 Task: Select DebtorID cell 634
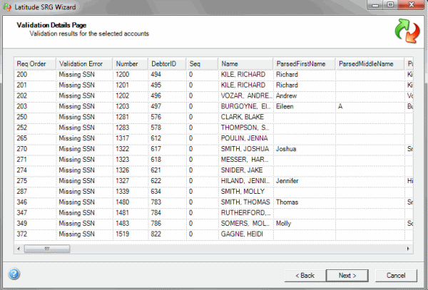click(168, 192)
